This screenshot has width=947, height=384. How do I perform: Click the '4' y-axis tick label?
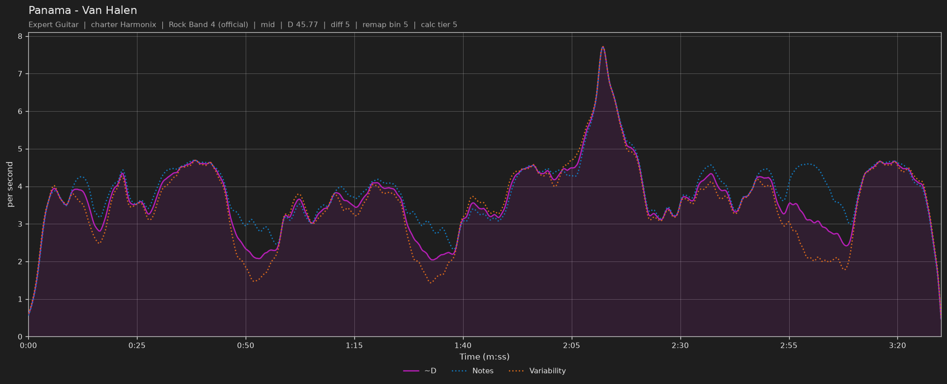click(20, 187)
